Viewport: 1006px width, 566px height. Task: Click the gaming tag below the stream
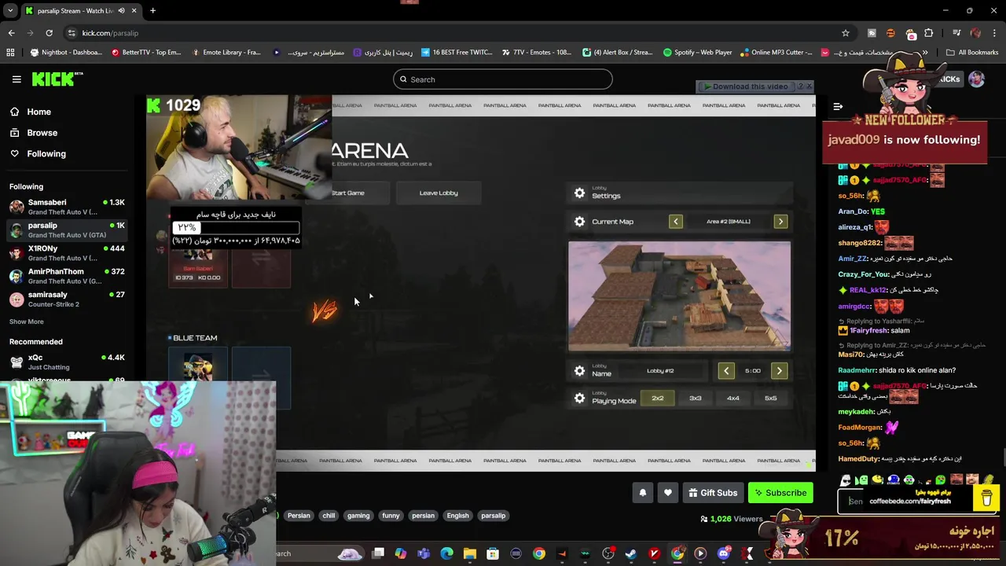click(358, 516)
